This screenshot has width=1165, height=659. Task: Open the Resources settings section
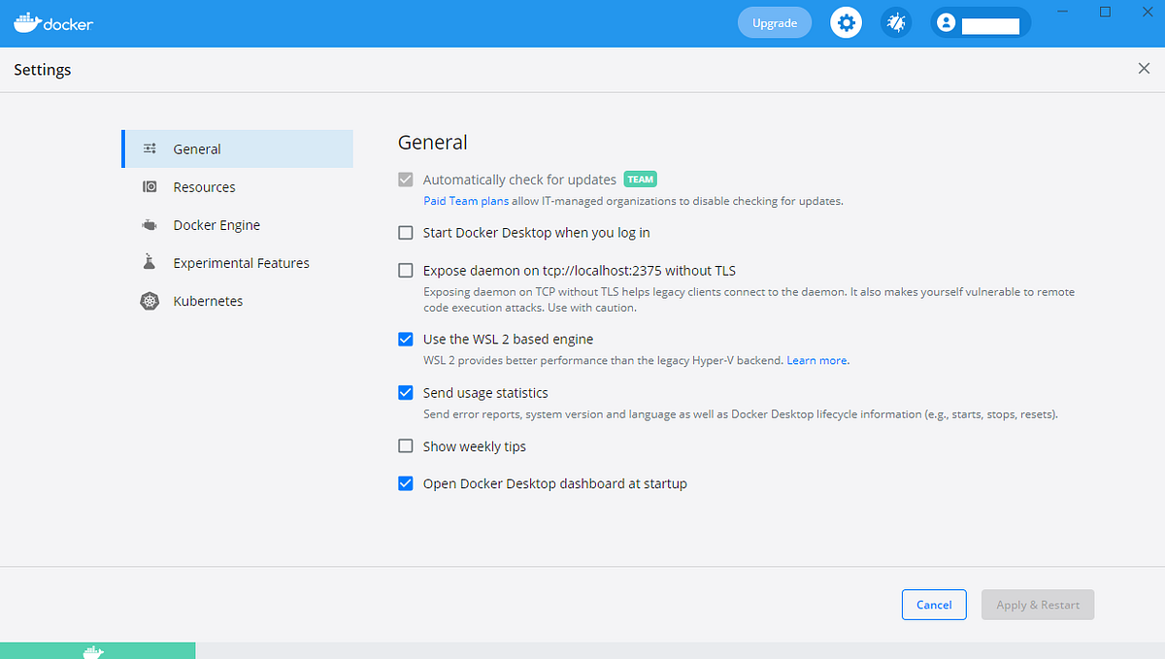click(205, 186)
